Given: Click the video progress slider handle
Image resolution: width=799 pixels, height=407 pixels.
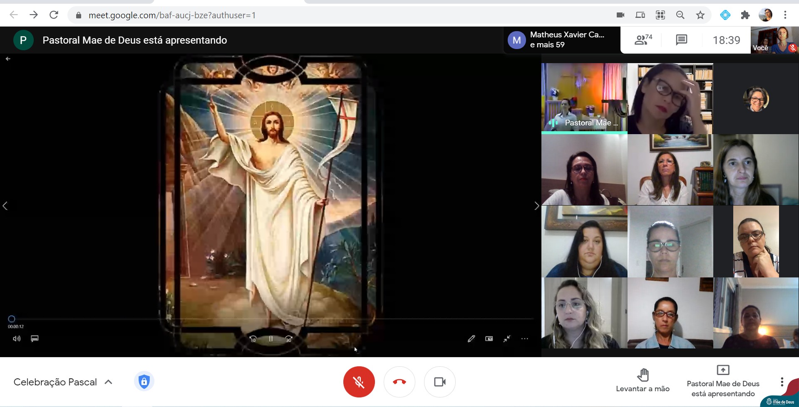Looking at the screenshot, I should 12,319.
